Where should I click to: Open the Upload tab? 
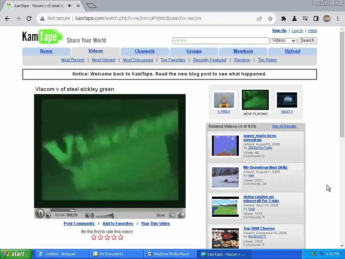click(x=292, y=51)
